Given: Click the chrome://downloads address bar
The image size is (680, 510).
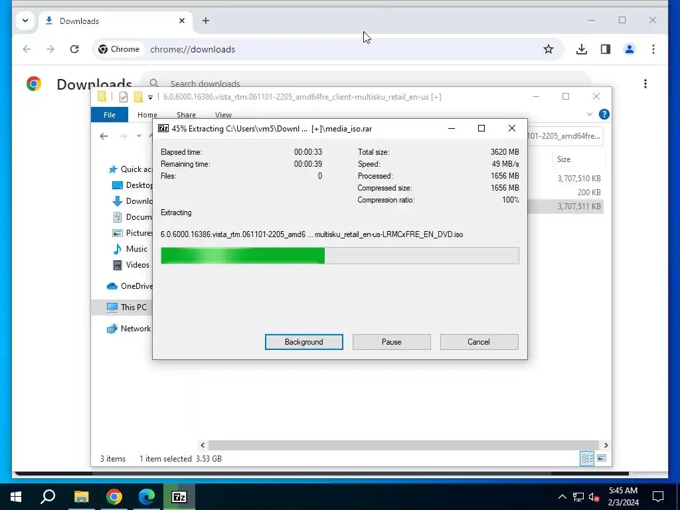Looking at the screenshot, I should tap(327, 49).
